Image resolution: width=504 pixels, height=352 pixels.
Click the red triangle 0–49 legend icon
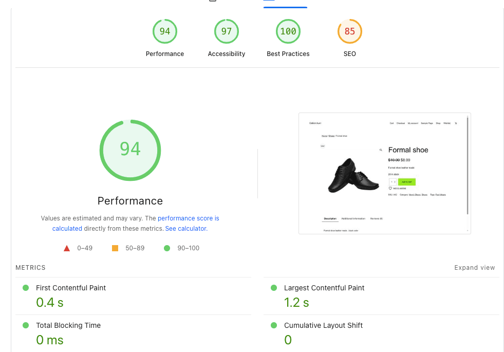click(66, 248)
